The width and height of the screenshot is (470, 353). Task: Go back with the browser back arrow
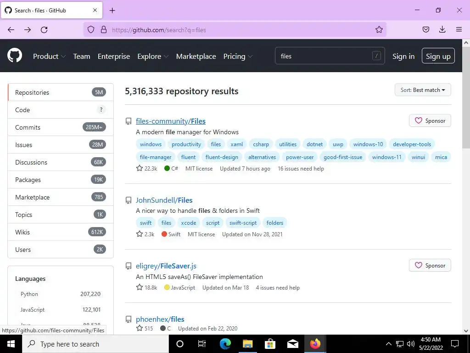tap(11, 30)
